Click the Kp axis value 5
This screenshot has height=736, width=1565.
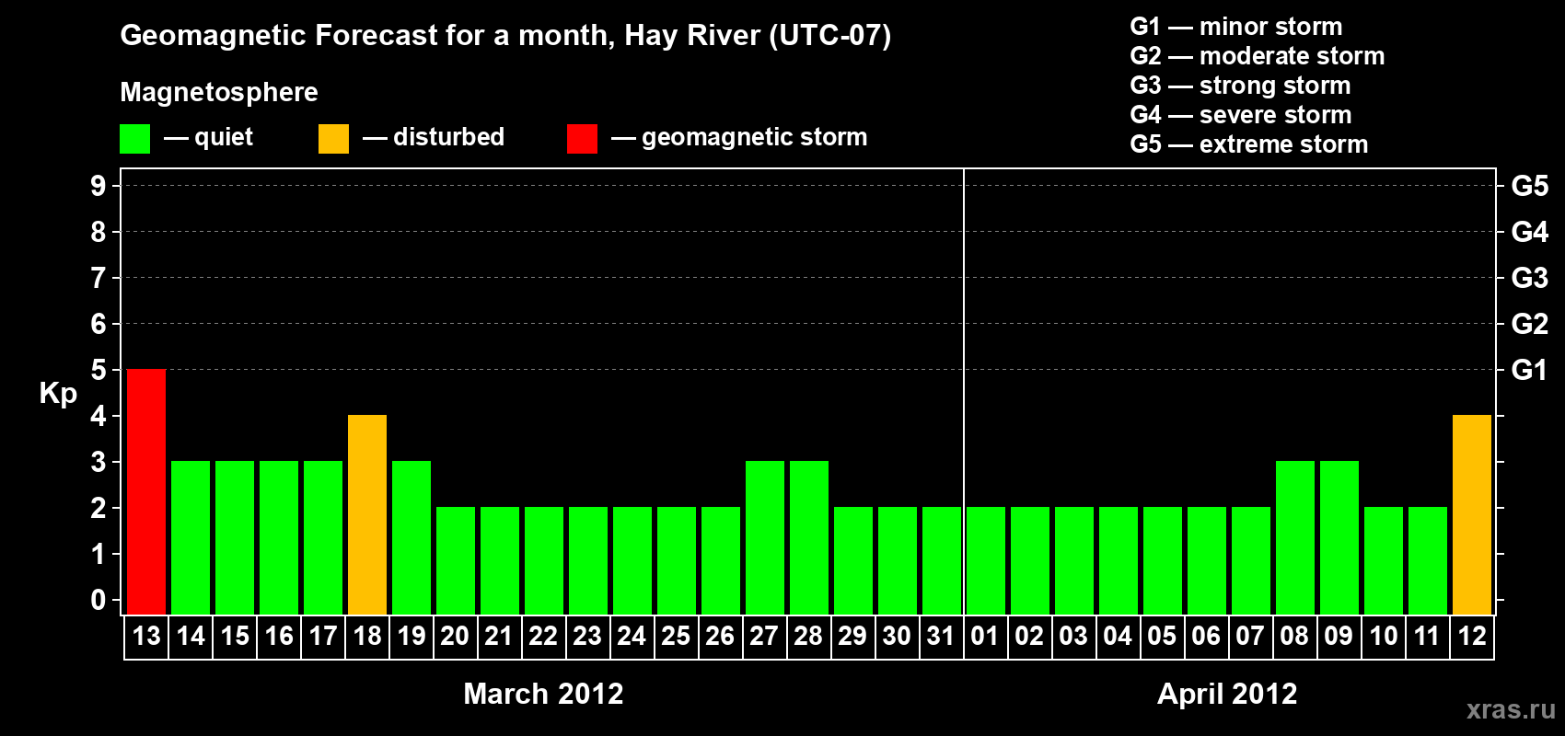(x=99, y=370)
